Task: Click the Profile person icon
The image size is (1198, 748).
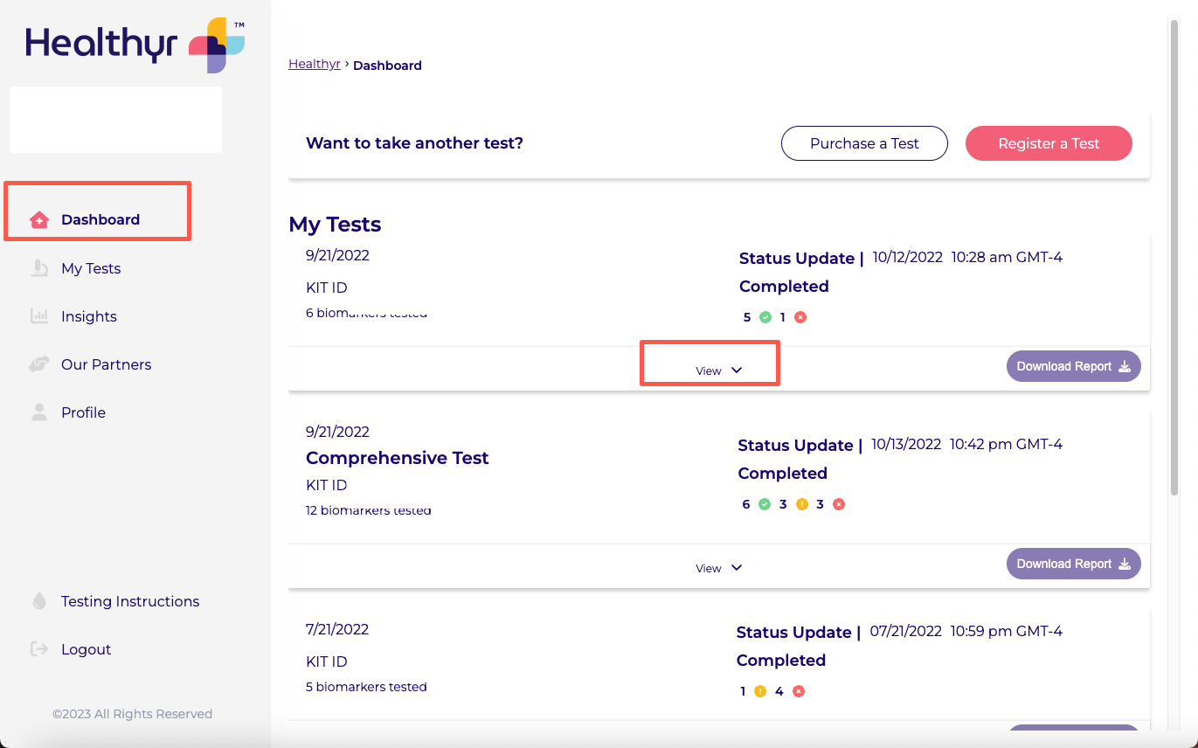Action: tap(39, 412)
